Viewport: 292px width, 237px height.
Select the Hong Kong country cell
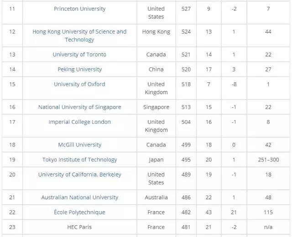pos(156,32)
